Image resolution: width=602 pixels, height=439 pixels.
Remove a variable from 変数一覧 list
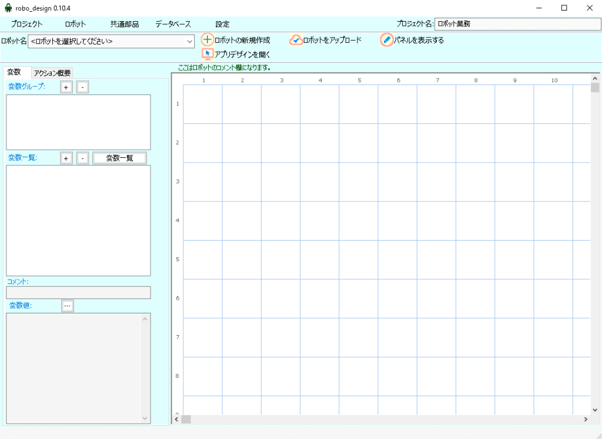(82, 158)
